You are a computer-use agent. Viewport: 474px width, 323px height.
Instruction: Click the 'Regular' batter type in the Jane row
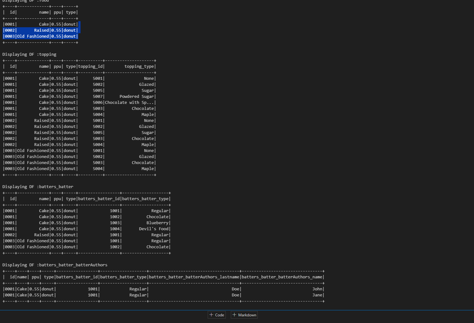(138, 295)
